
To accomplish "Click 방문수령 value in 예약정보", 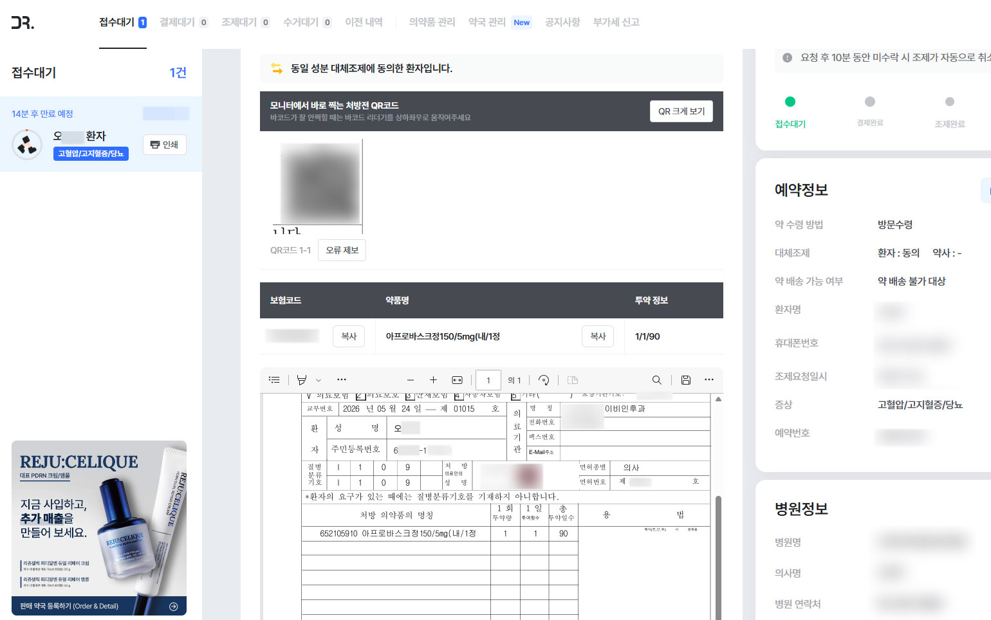I will coord(895,224).
